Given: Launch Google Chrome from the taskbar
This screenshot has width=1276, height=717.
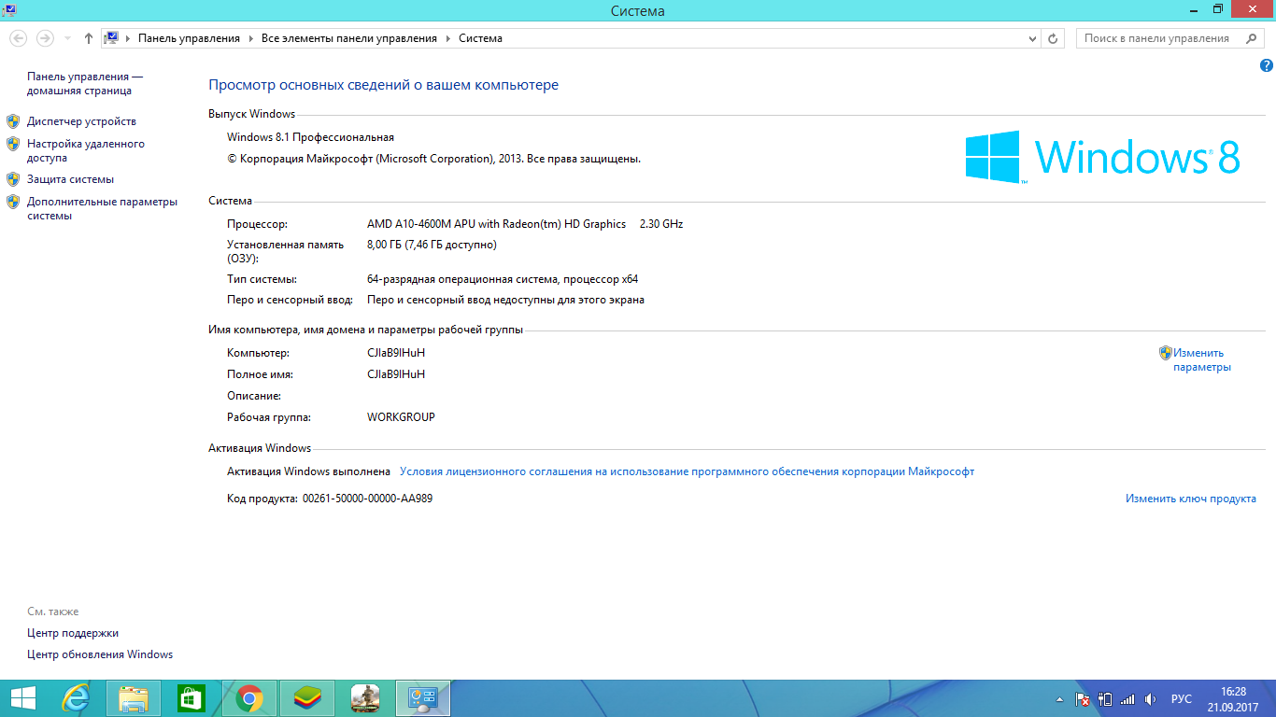Looking at the screenshot, I should click(249, 698).
